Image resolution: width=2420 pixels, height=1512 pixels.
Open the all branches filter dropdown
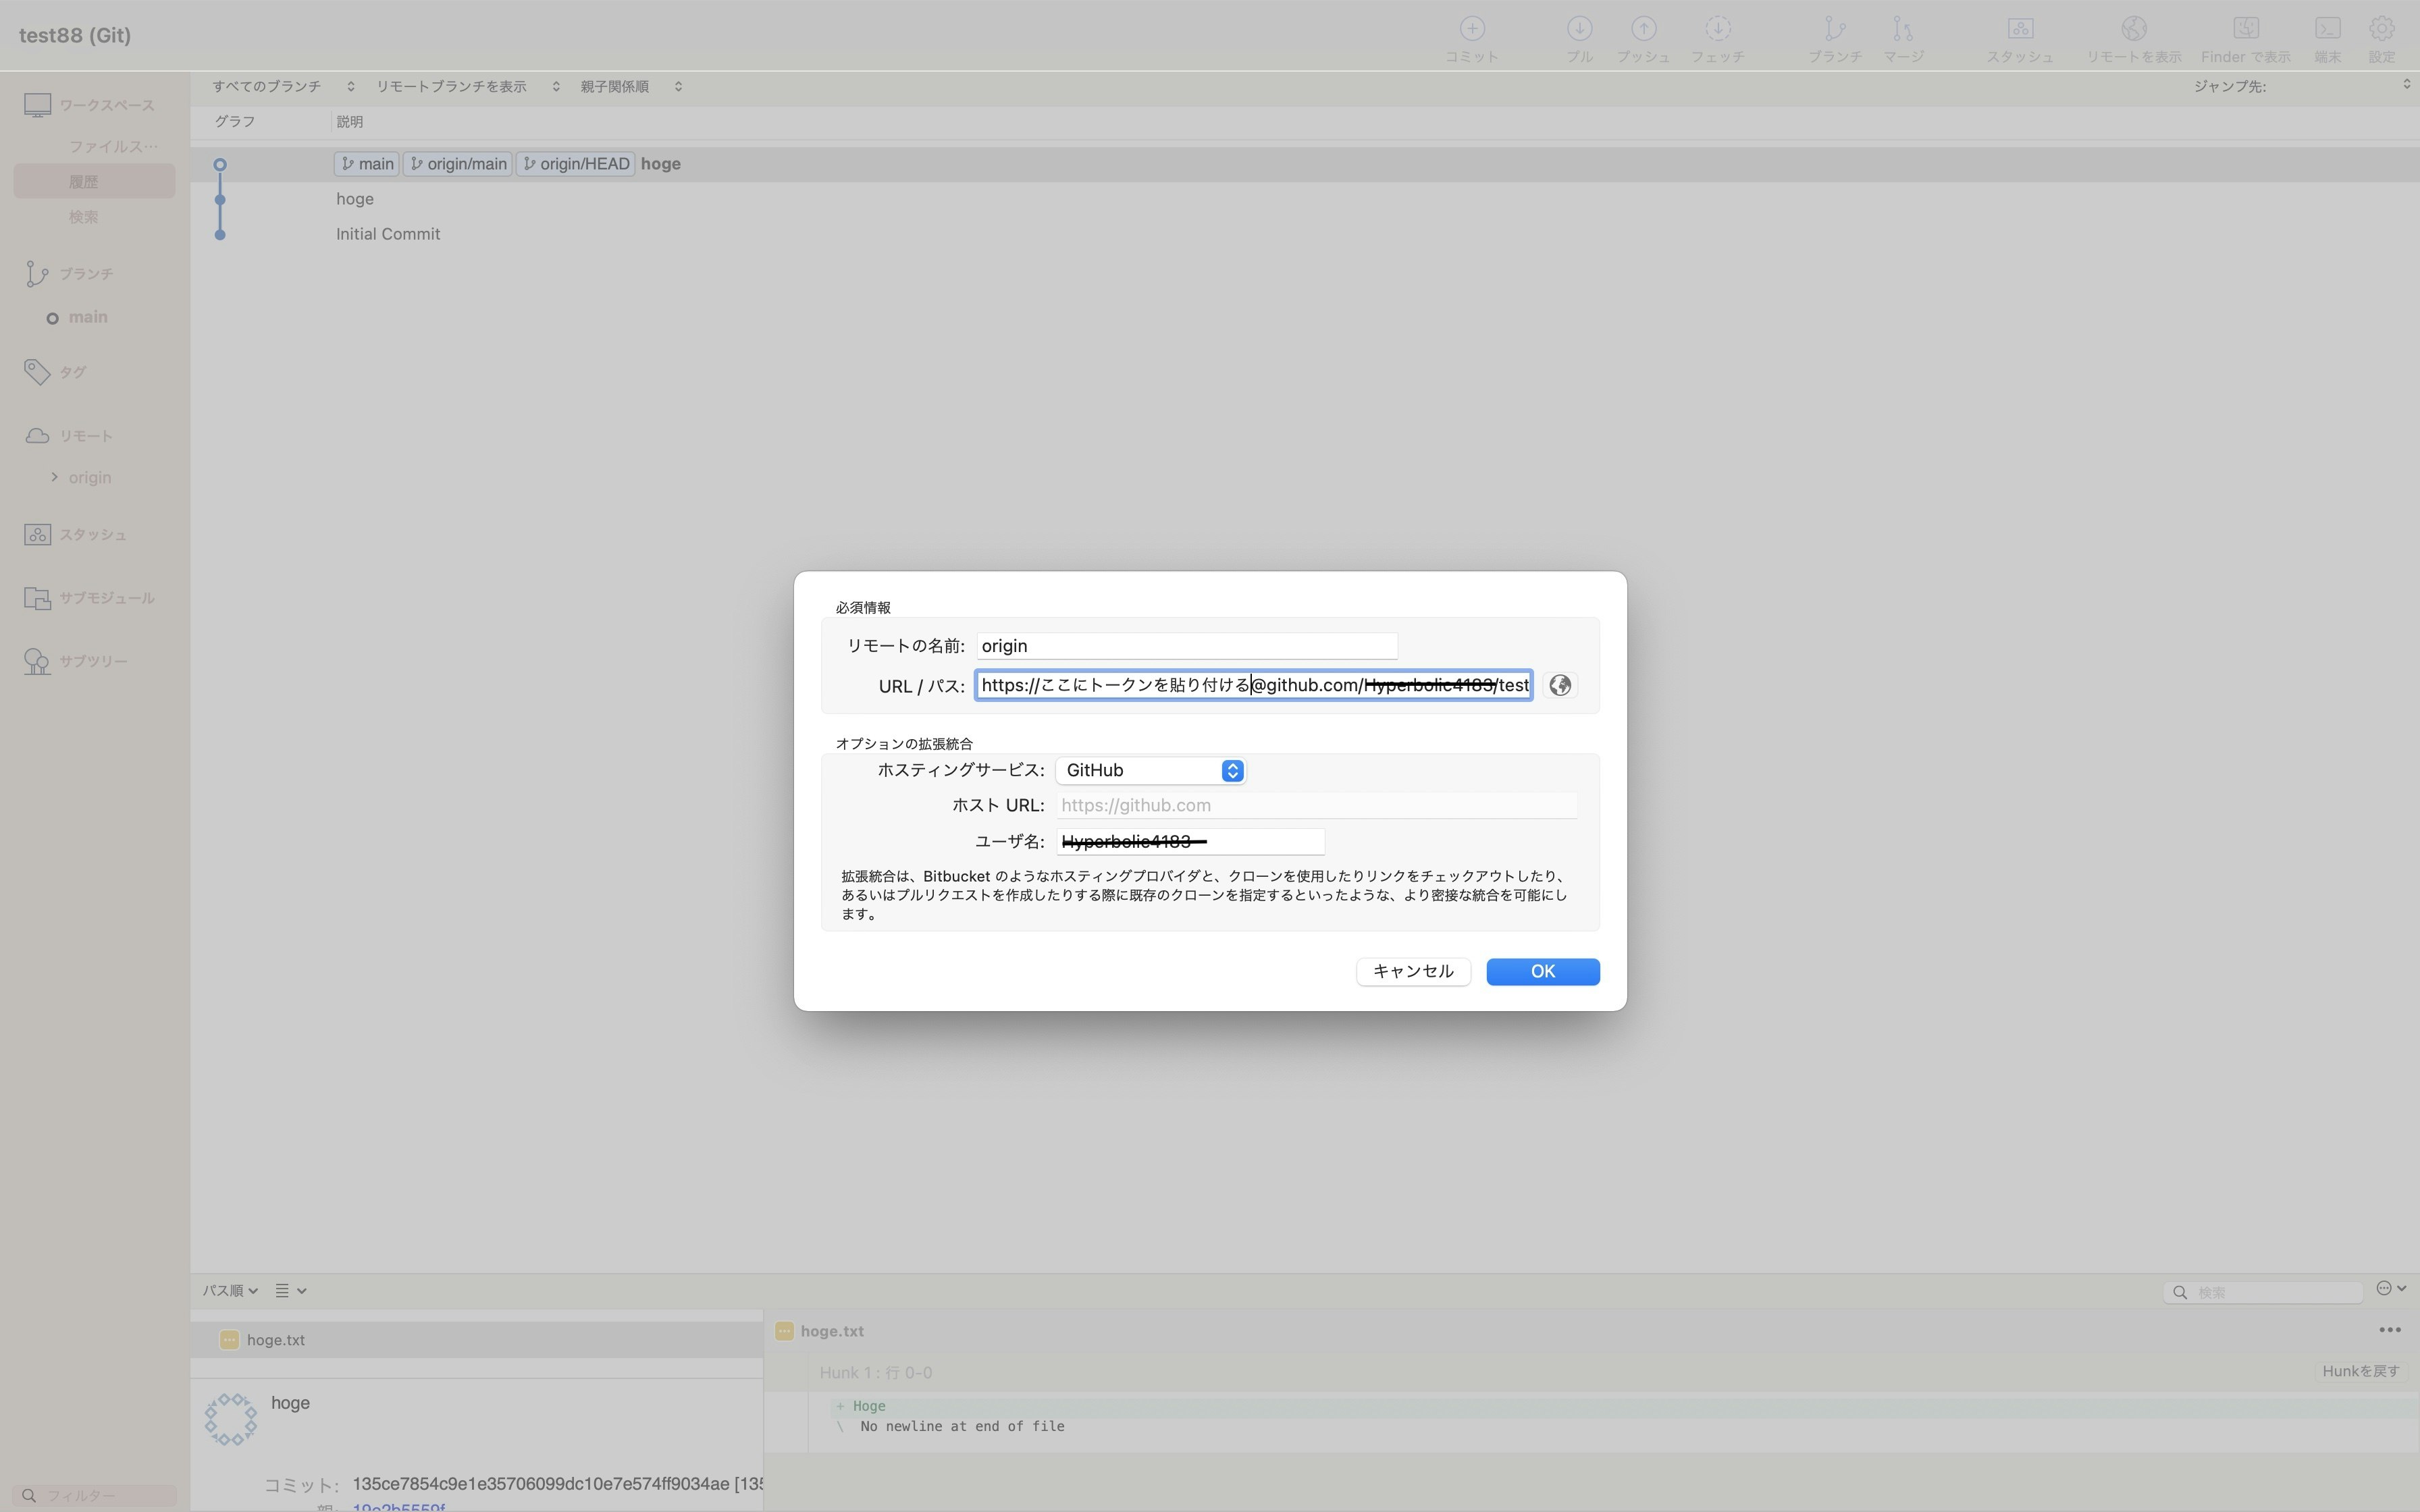point(283,86)
